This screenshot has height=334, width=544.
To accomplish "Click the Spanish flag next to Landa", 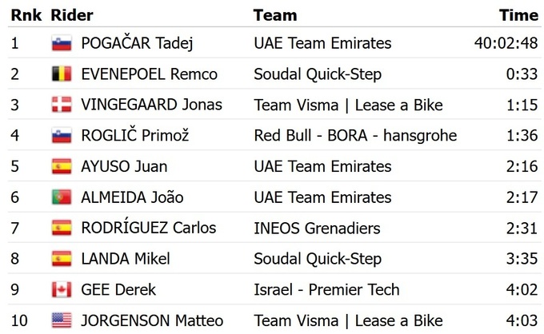I will coord(62,259).
